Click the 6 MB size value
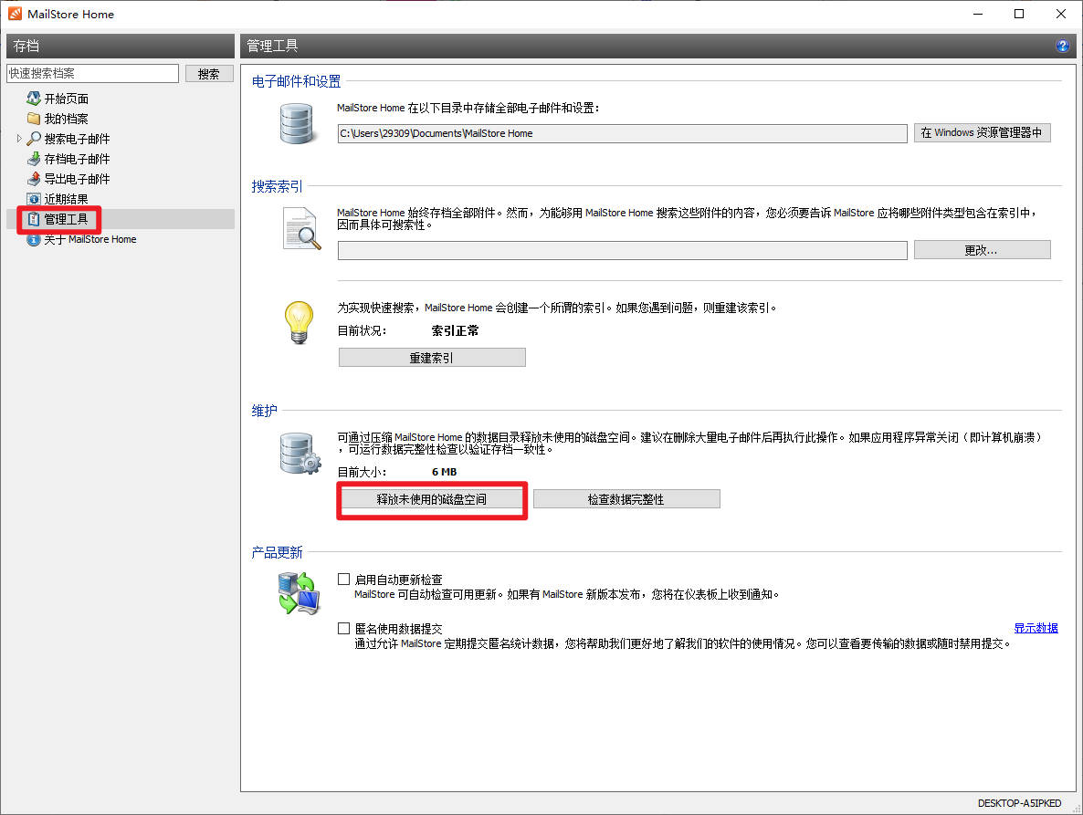Viewport: 1083px width, 815px height. 444,472
